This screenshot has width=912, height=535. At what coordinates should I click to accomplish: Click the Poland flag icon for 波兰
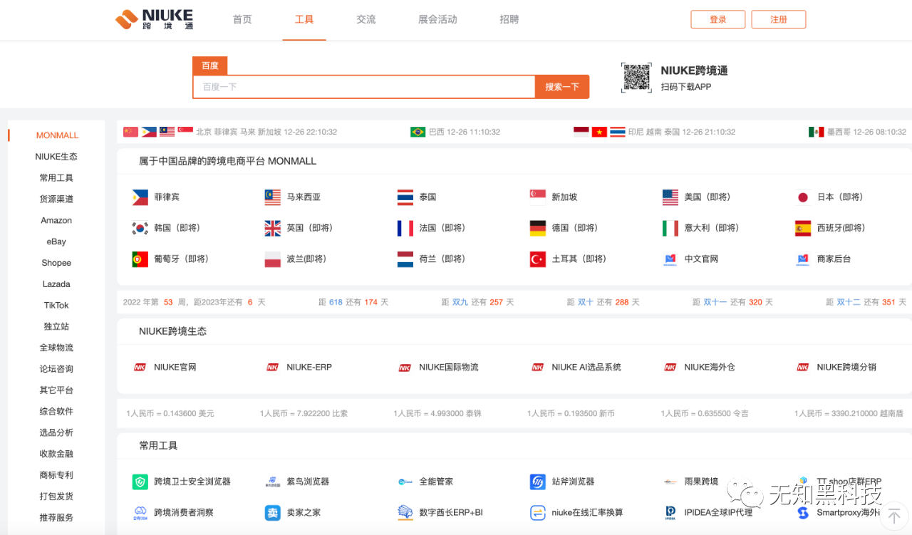point(273,259)
